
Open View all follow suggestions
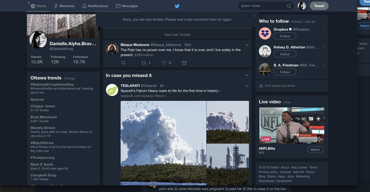tap(310, 22)
